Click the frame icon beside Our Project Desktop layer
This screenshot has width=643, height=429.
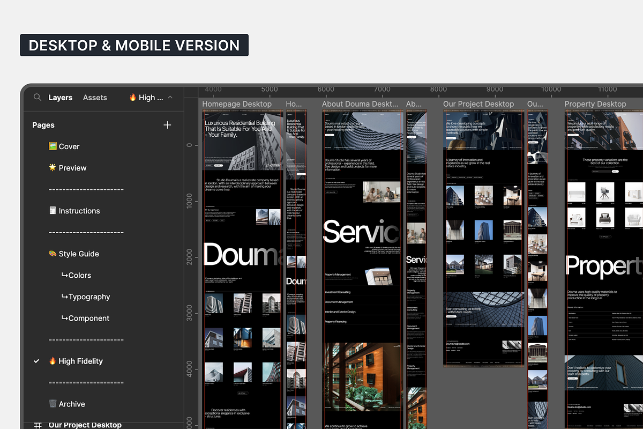[38, 425]
